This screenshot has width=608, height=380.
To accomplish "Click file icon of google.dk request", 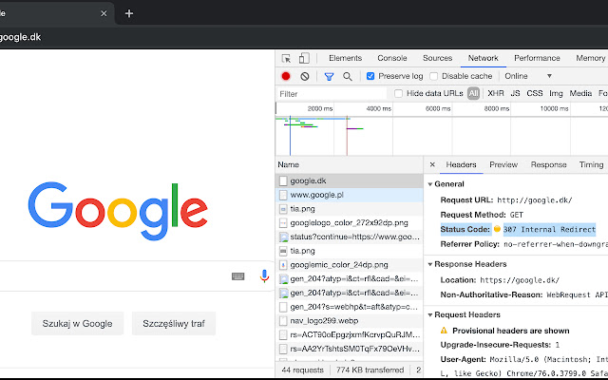I will point(283,180).
